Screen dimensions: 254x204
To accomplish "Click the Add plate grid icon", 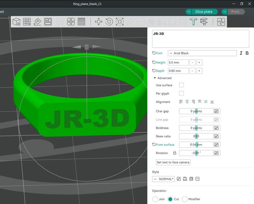I will pos(27,22).
